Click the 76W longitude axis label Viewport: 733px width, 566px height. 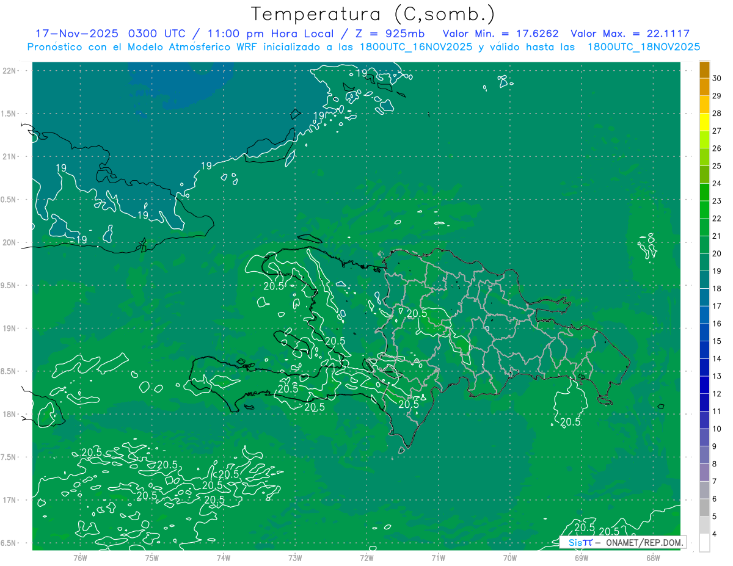click(80, 558)
